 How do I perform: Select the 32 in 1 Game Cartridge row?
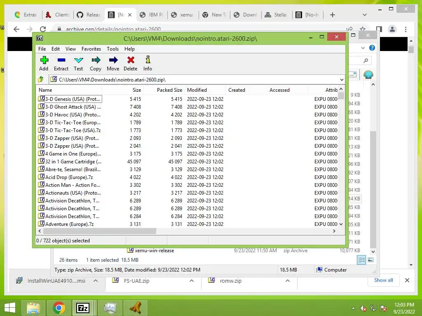point(73,162)
